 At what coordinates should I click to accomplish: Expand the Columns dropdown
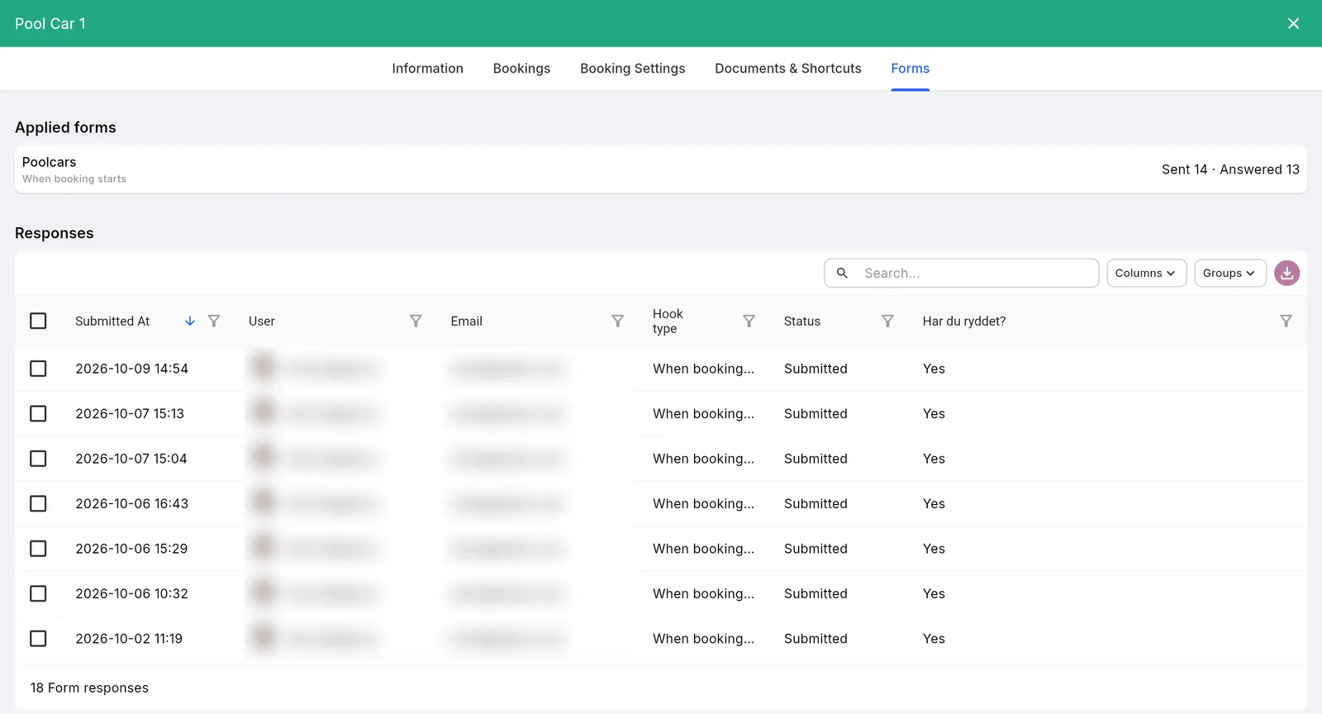click(x=1146, y=273)
